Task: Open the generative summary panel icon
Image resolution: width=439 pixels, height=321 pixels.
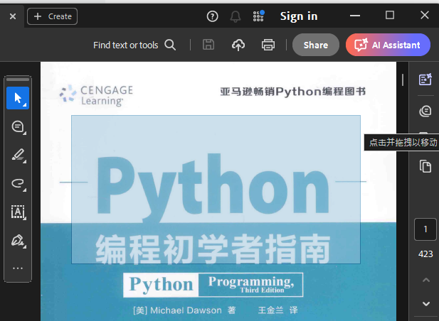Action: tap(425, 80)
